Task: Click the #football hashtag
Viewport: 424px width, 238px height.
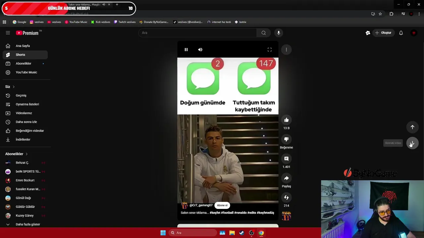Action: (227, 213)
